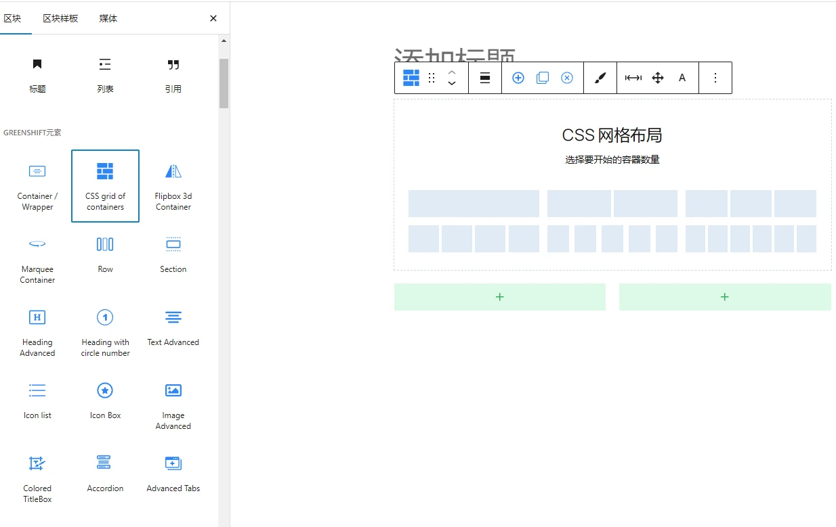Click the left green plus to add block
The height and width of the screenshot is (527, 836).
[x=499, y=296]
